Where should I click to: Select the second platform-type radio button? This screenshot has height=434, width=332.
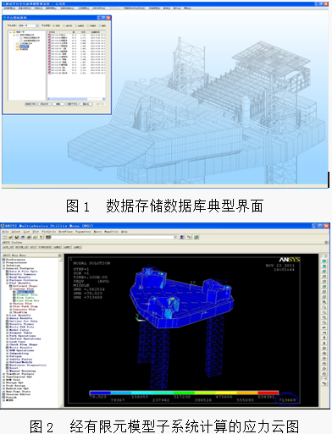[x=64, y=25]
